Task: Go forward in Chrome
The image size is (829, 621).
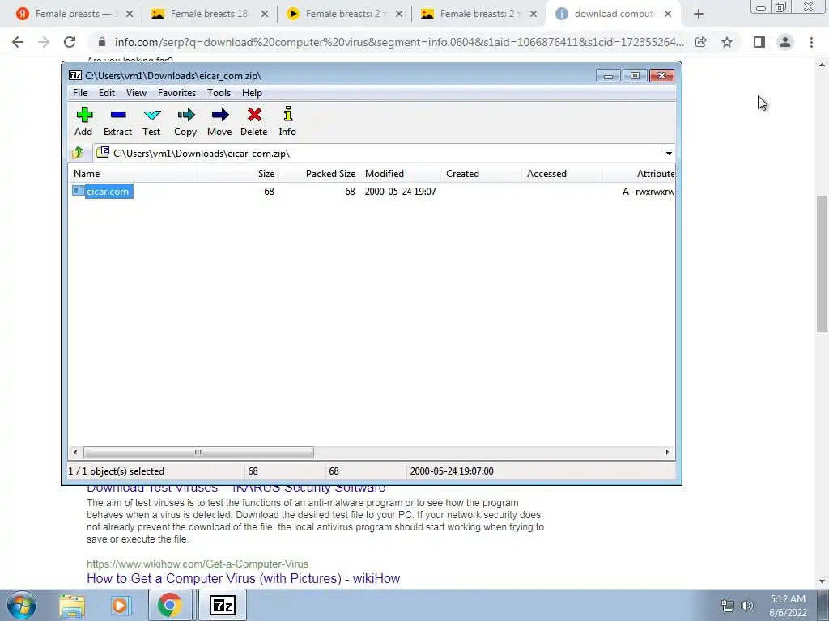Action: pyautogui.click(x=44, y=42)
